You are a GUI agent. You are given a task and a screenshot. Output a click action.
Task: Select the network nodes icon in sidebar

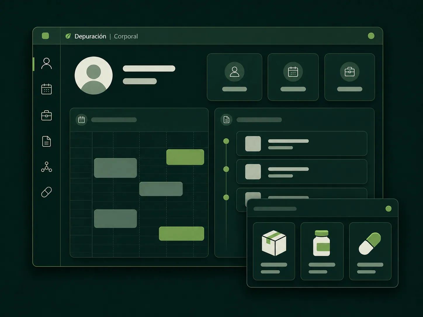pos(46,167)
